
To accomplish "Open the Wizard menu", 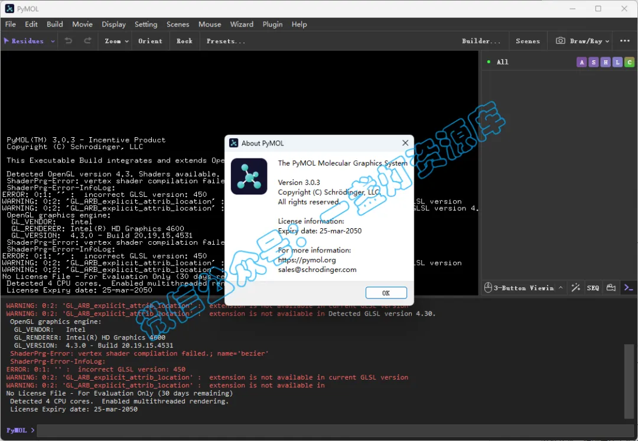I will pyautogui.click(x=242, y=24).
